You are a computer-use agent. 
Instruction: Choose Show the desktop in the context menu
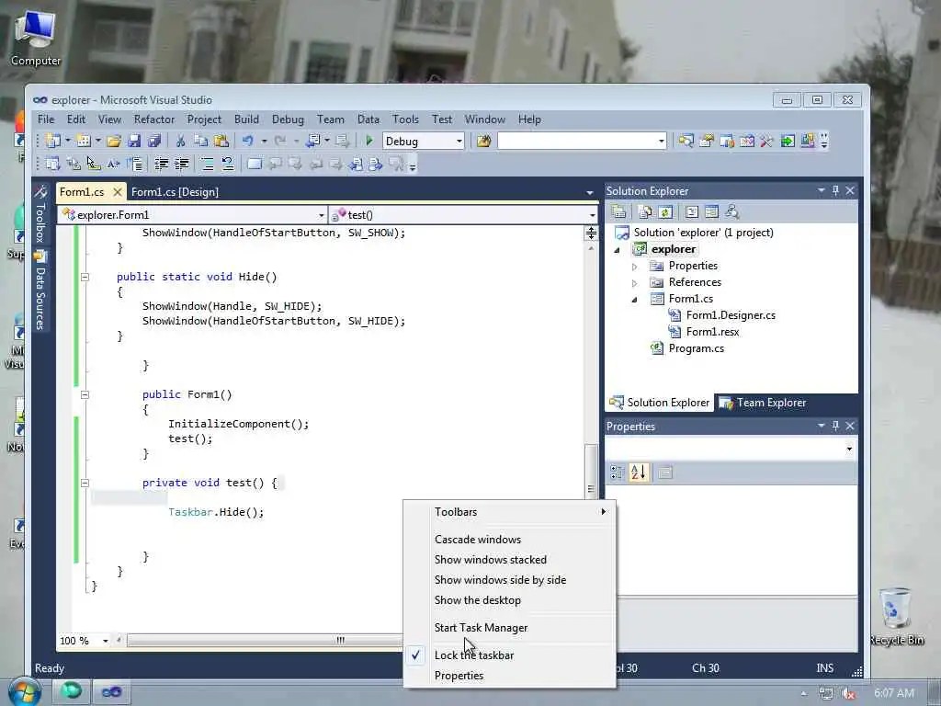pos(510,600)
